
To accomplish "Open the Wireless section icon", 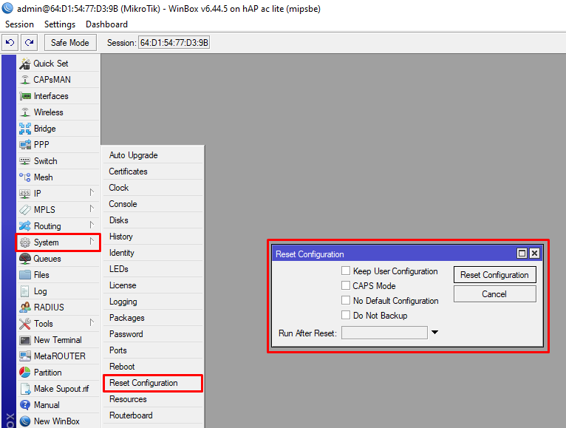I will [x=25, y=112].
